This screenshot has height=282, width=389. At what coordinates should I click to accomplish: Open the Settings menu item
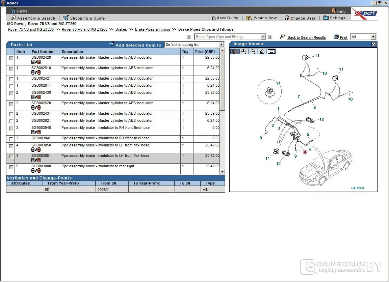337,18
